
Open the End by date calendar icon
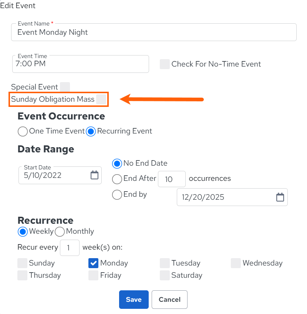coord(280,197)
